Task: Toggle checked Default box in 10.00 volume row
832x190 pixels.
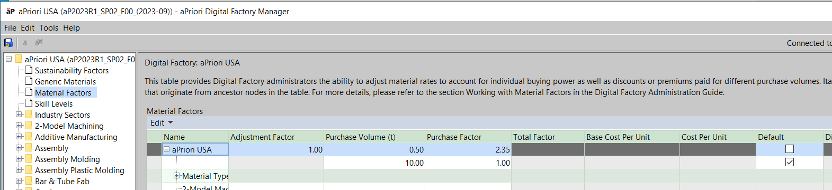Action: point(789,162)
